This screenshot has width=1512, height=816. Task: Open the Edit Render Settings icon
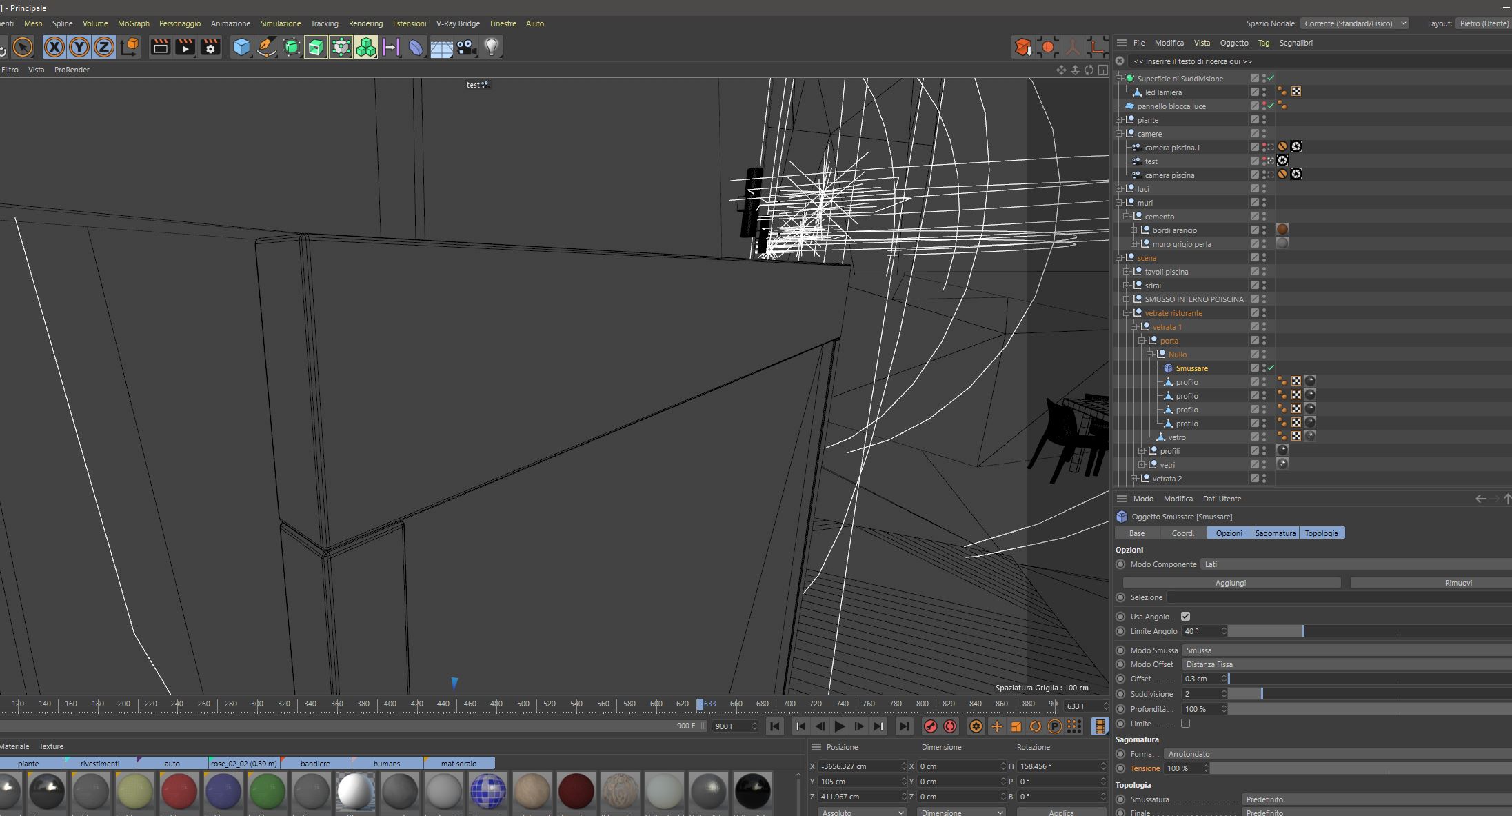pos(210,47)
